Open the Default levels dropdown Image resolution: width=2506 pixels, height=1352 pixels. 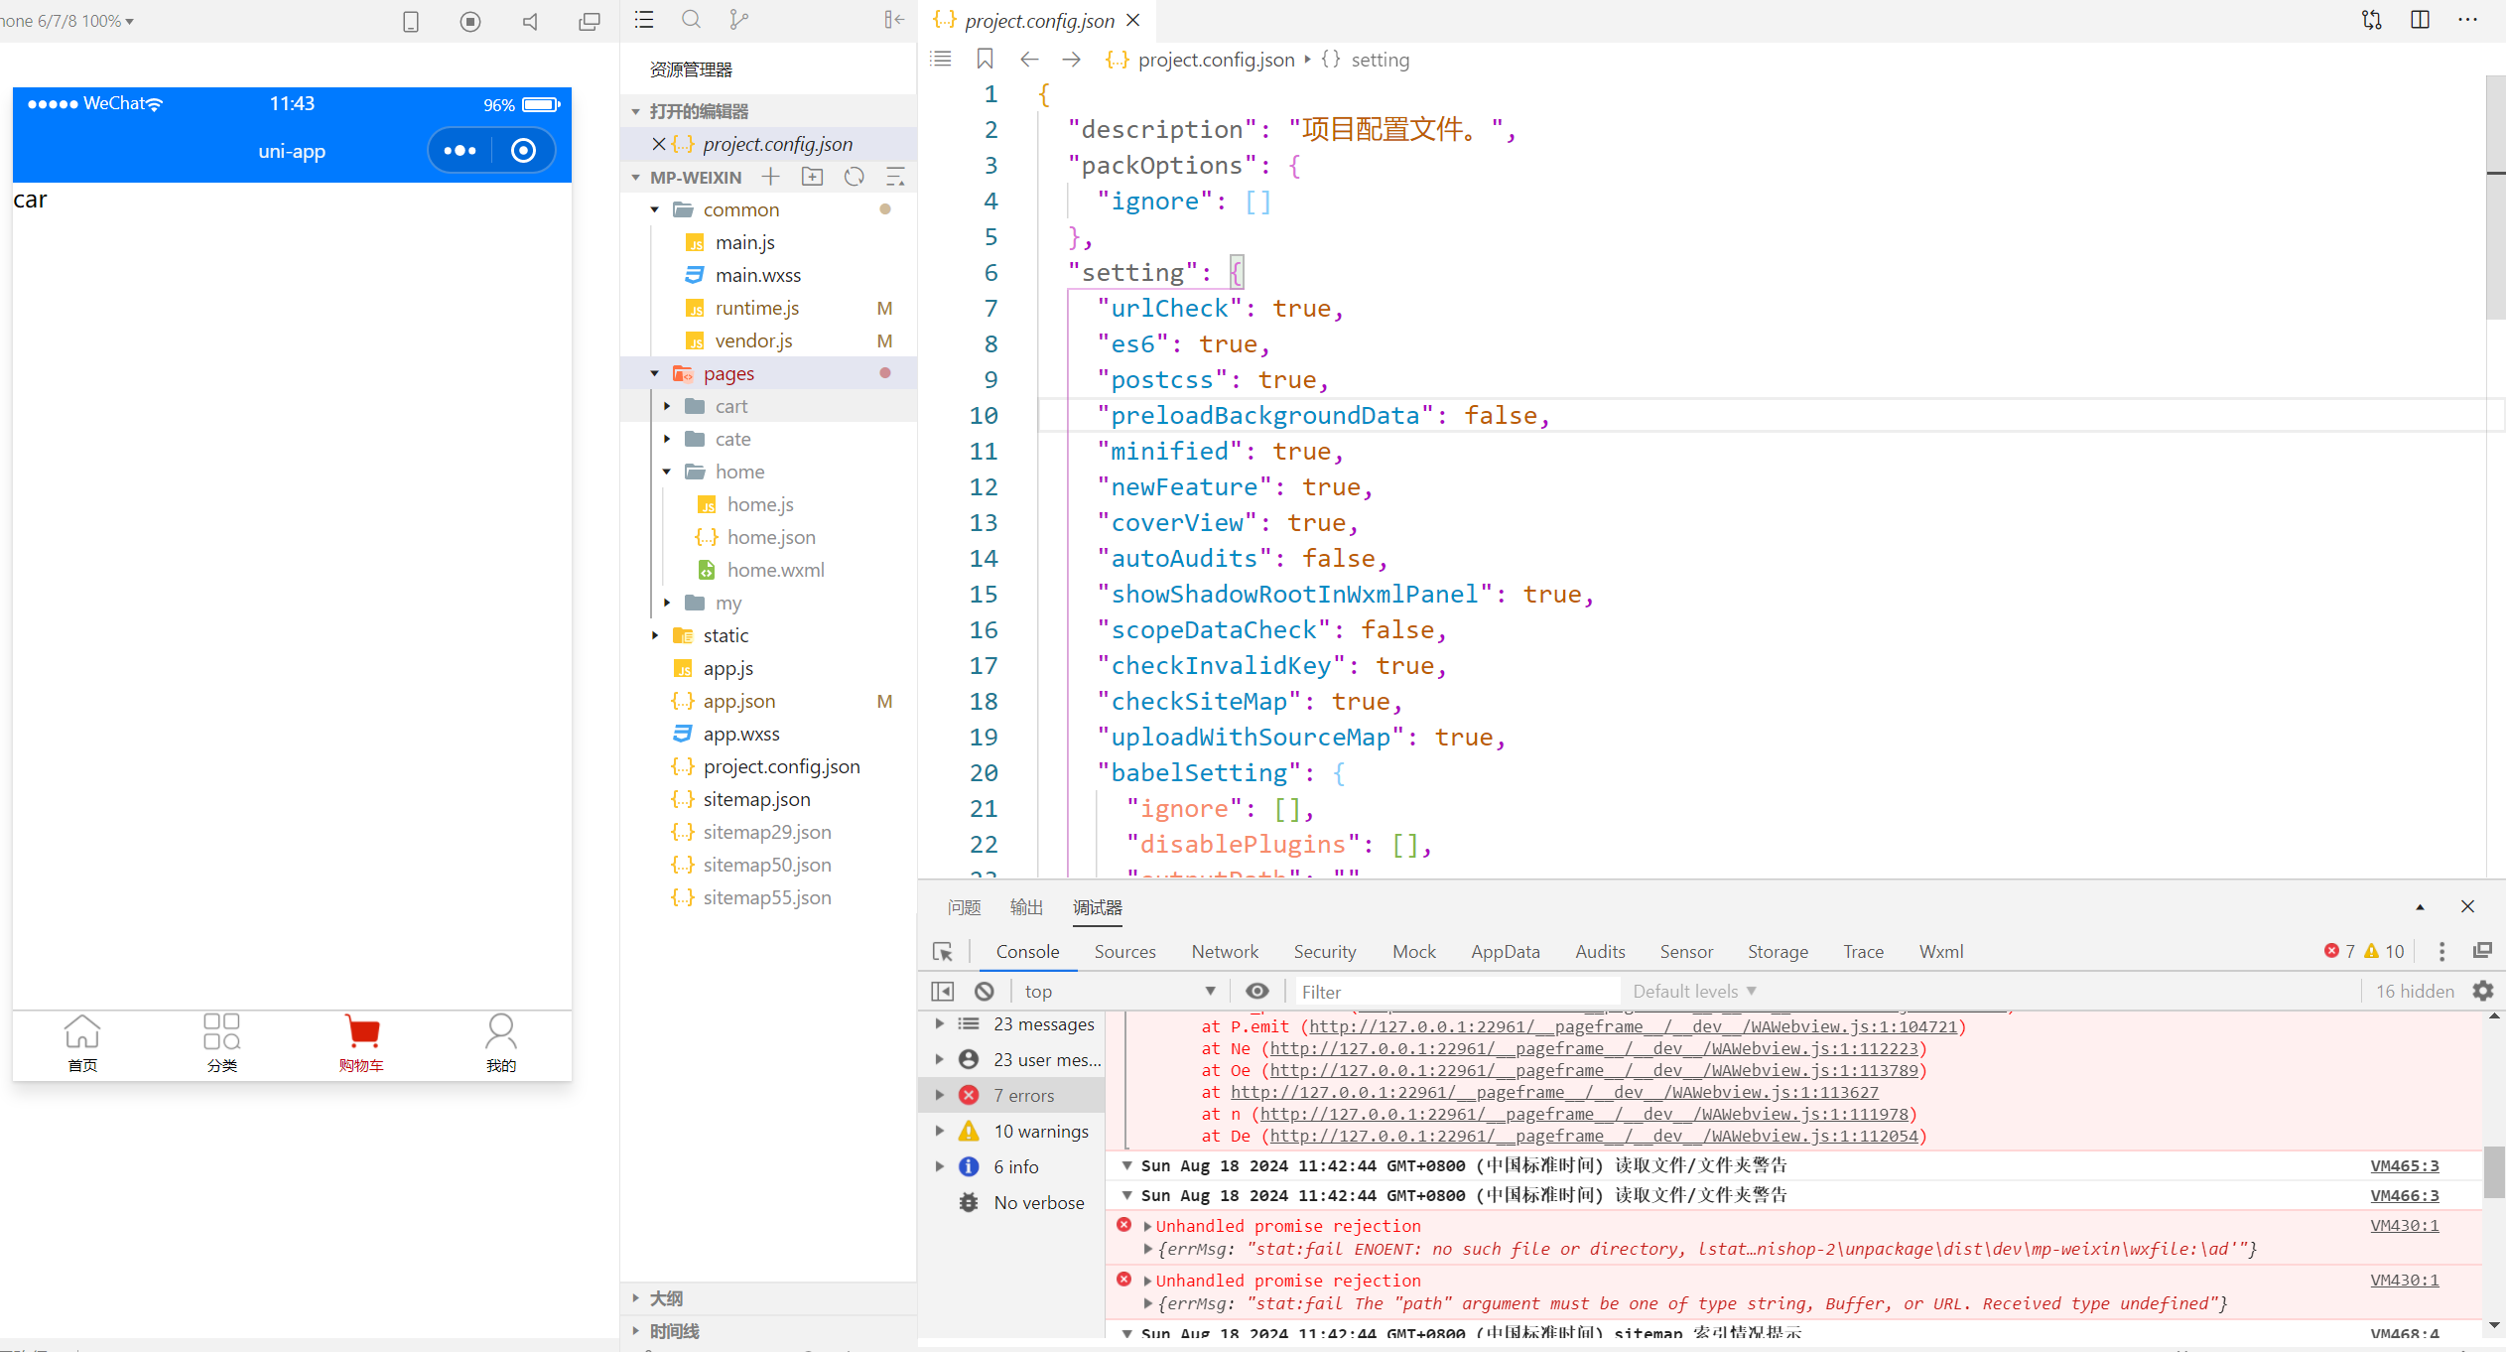[1694, 991]
